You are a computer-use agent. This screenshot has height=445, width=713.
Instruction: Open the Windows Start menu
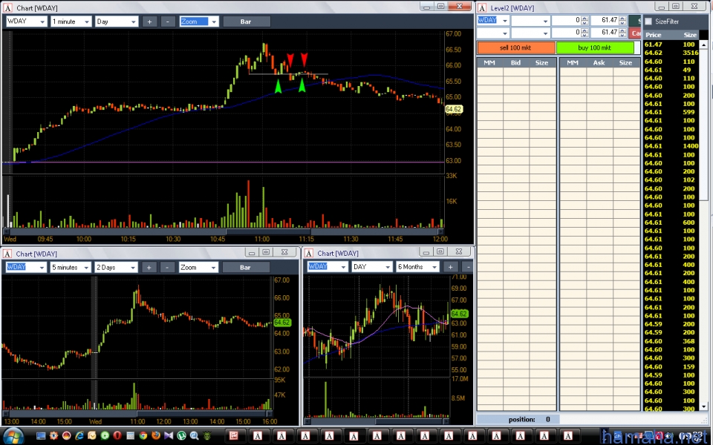(x=13, y=436)
